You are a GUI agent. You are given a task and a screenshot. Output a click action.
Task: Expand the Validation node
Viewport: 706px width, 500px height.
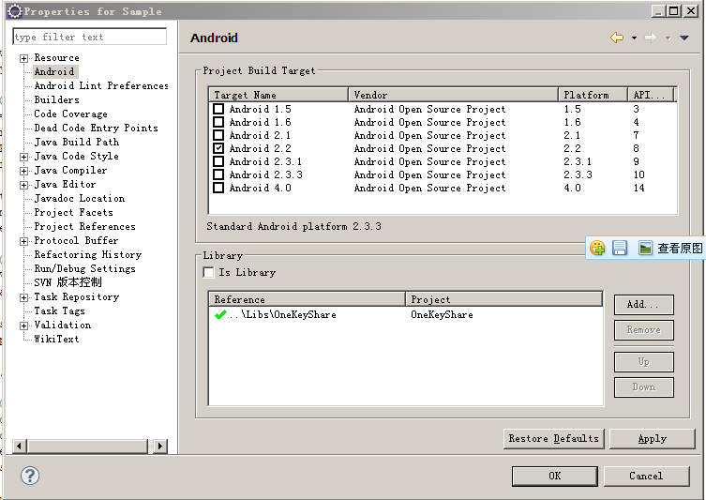[23, 326]
